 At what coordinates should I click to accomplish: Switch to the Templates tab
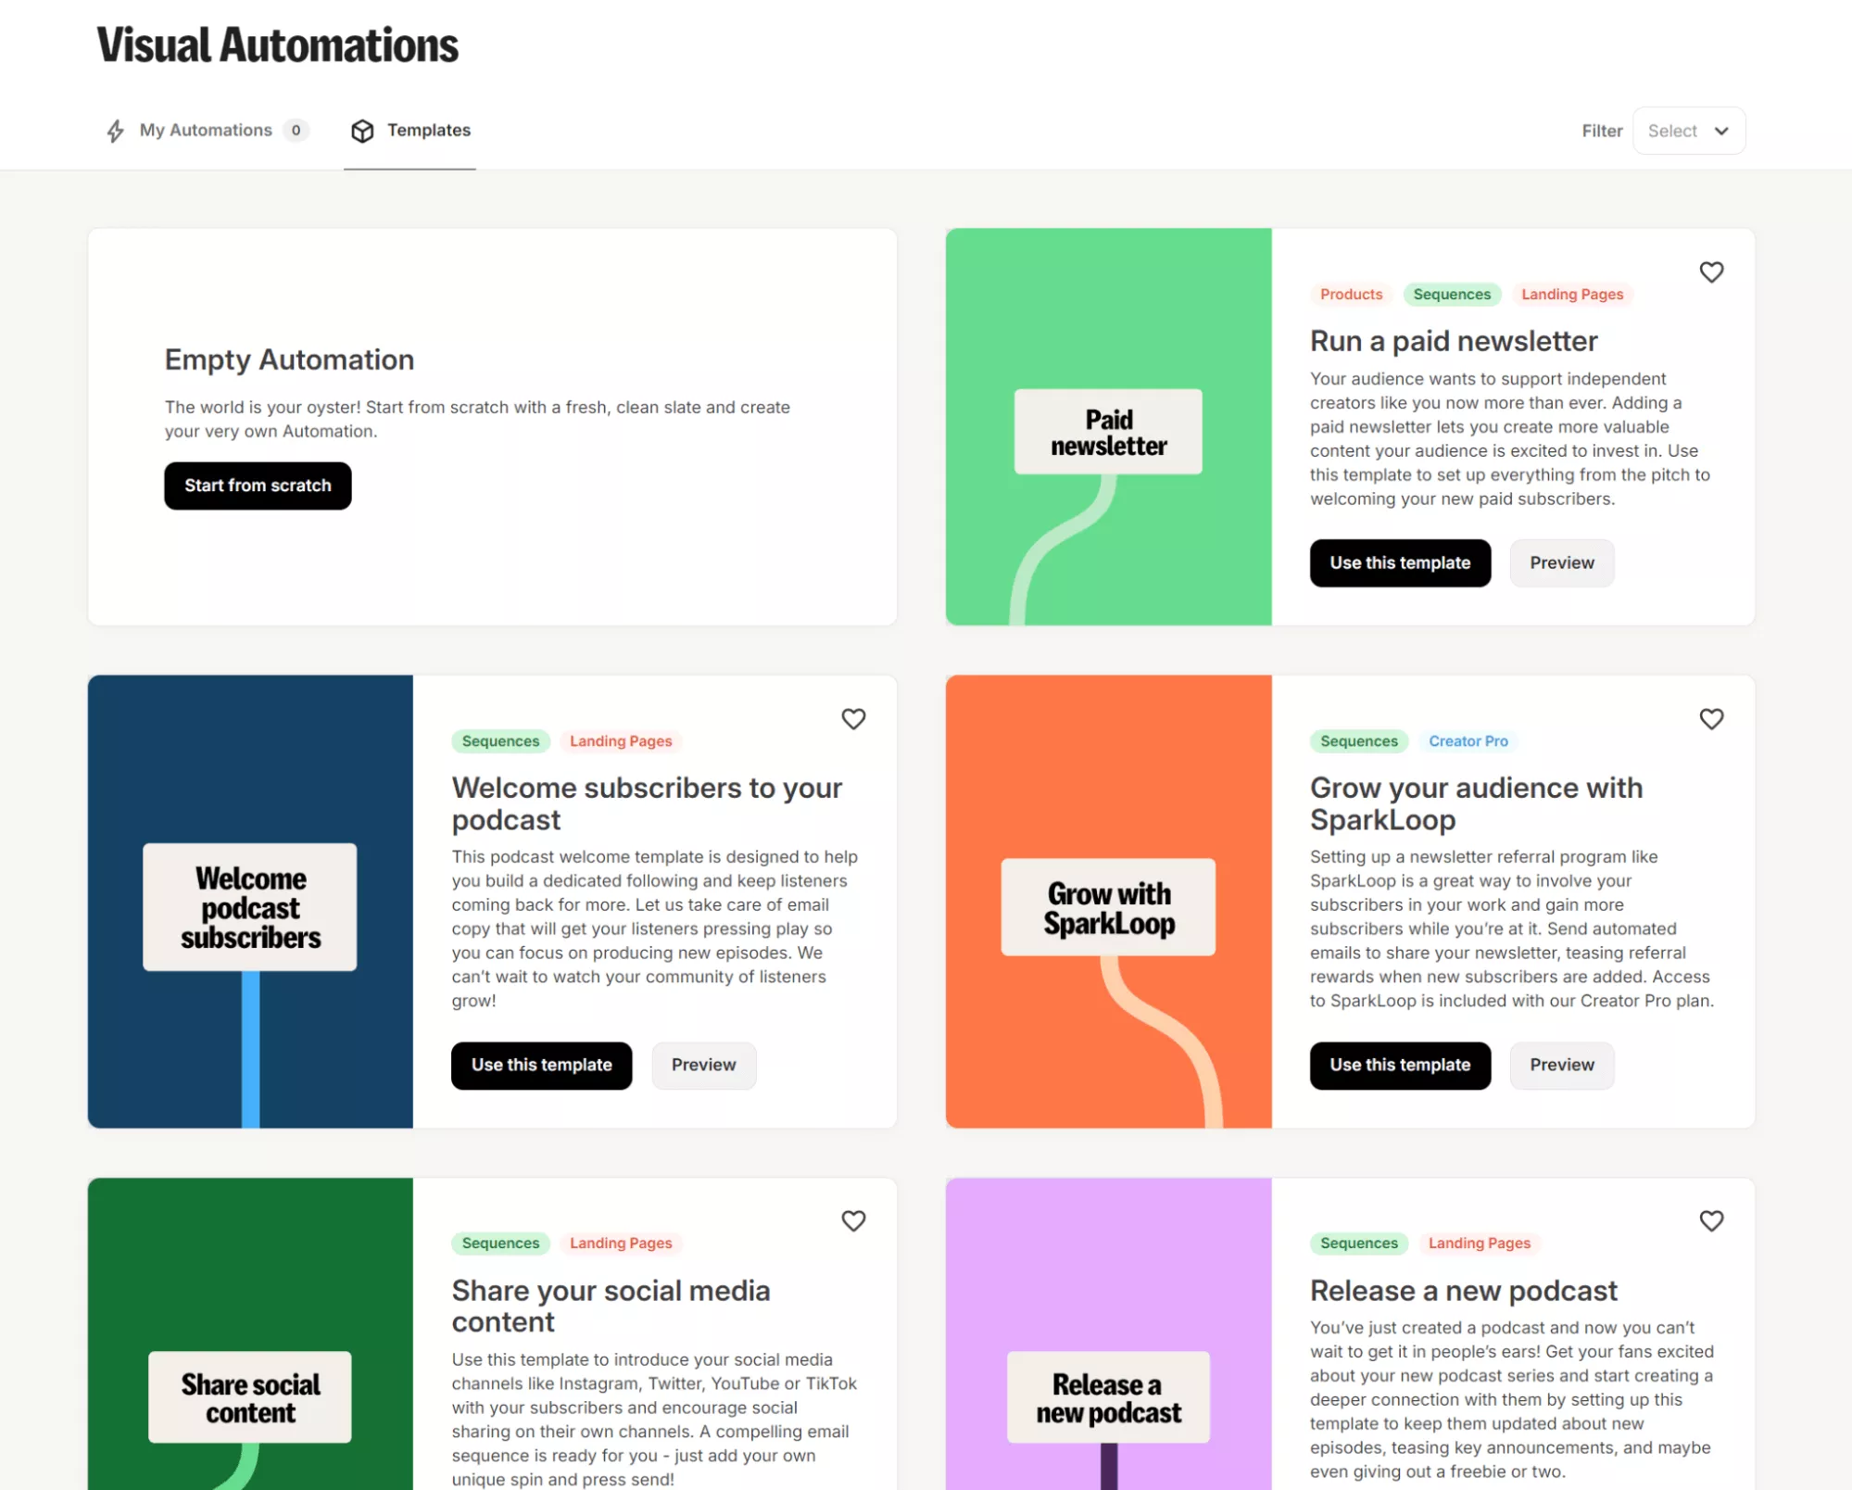pyautogui.click(x=428, y=131)
